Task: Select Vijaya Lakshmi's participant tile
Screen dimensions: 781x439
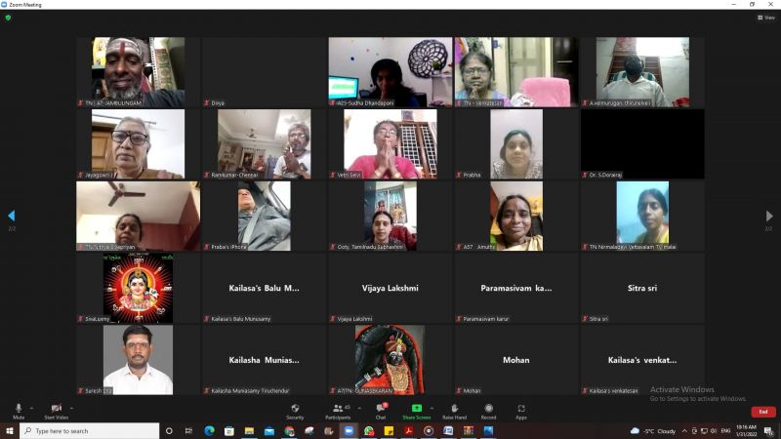Action: pyautogui.click(x=390, y=289)
